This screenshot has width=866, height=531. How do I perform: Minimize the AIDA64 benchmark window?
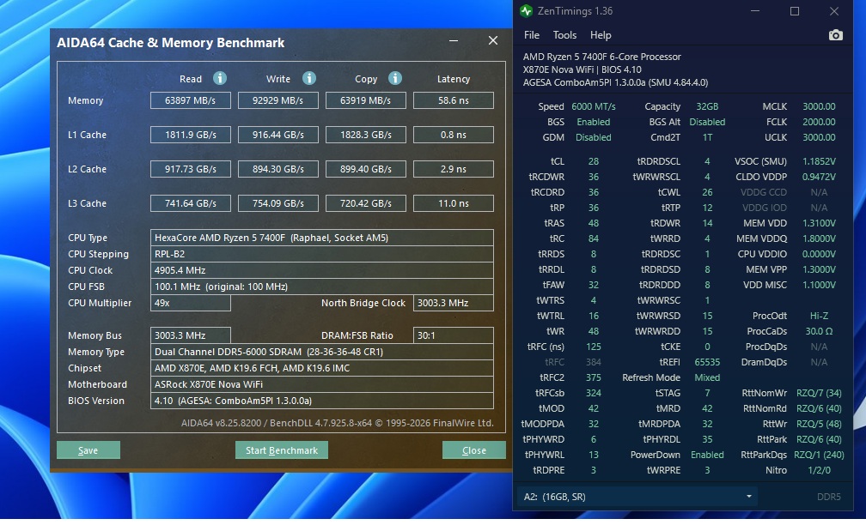pos(454,41)
